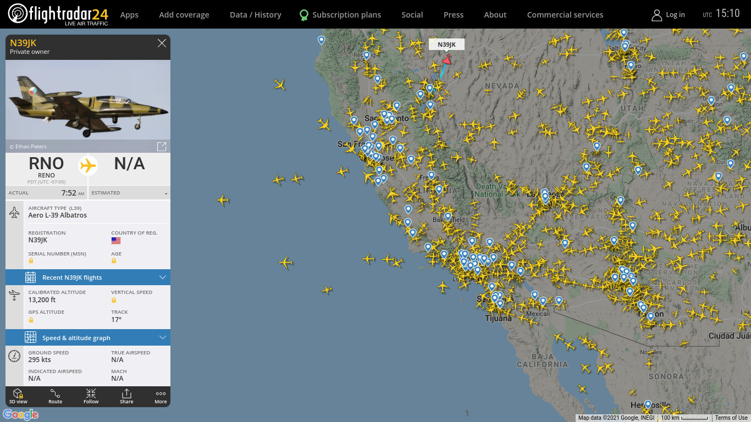
Task: Open the L-39 aircraft photo
Action: click(x=88, y=106)
